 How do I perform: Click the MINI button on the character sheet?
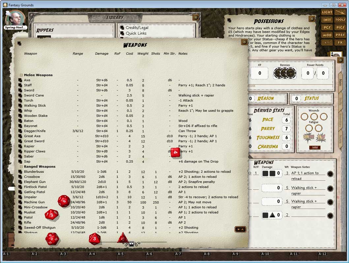point(315,148)
